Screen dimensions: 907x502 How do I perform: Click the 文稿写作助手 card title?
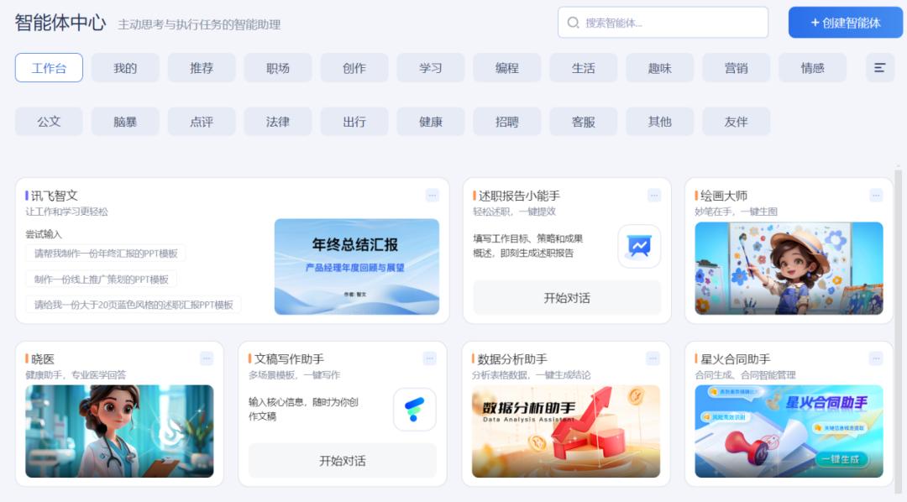[x=289, y=358]
